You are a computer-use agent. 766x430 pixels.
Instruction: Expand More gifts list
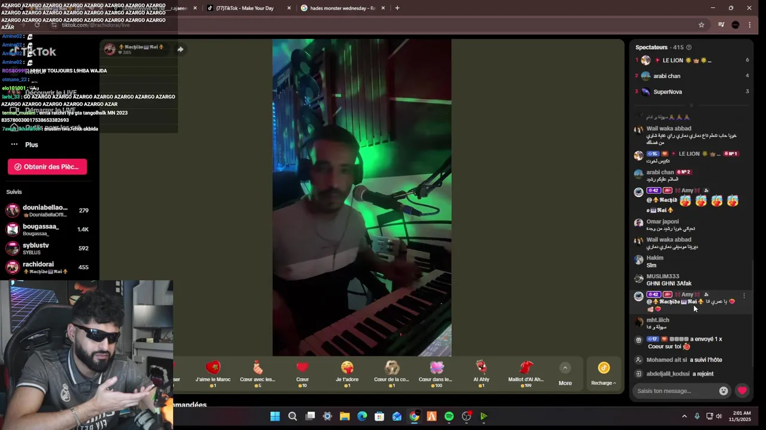pos(565,374)
